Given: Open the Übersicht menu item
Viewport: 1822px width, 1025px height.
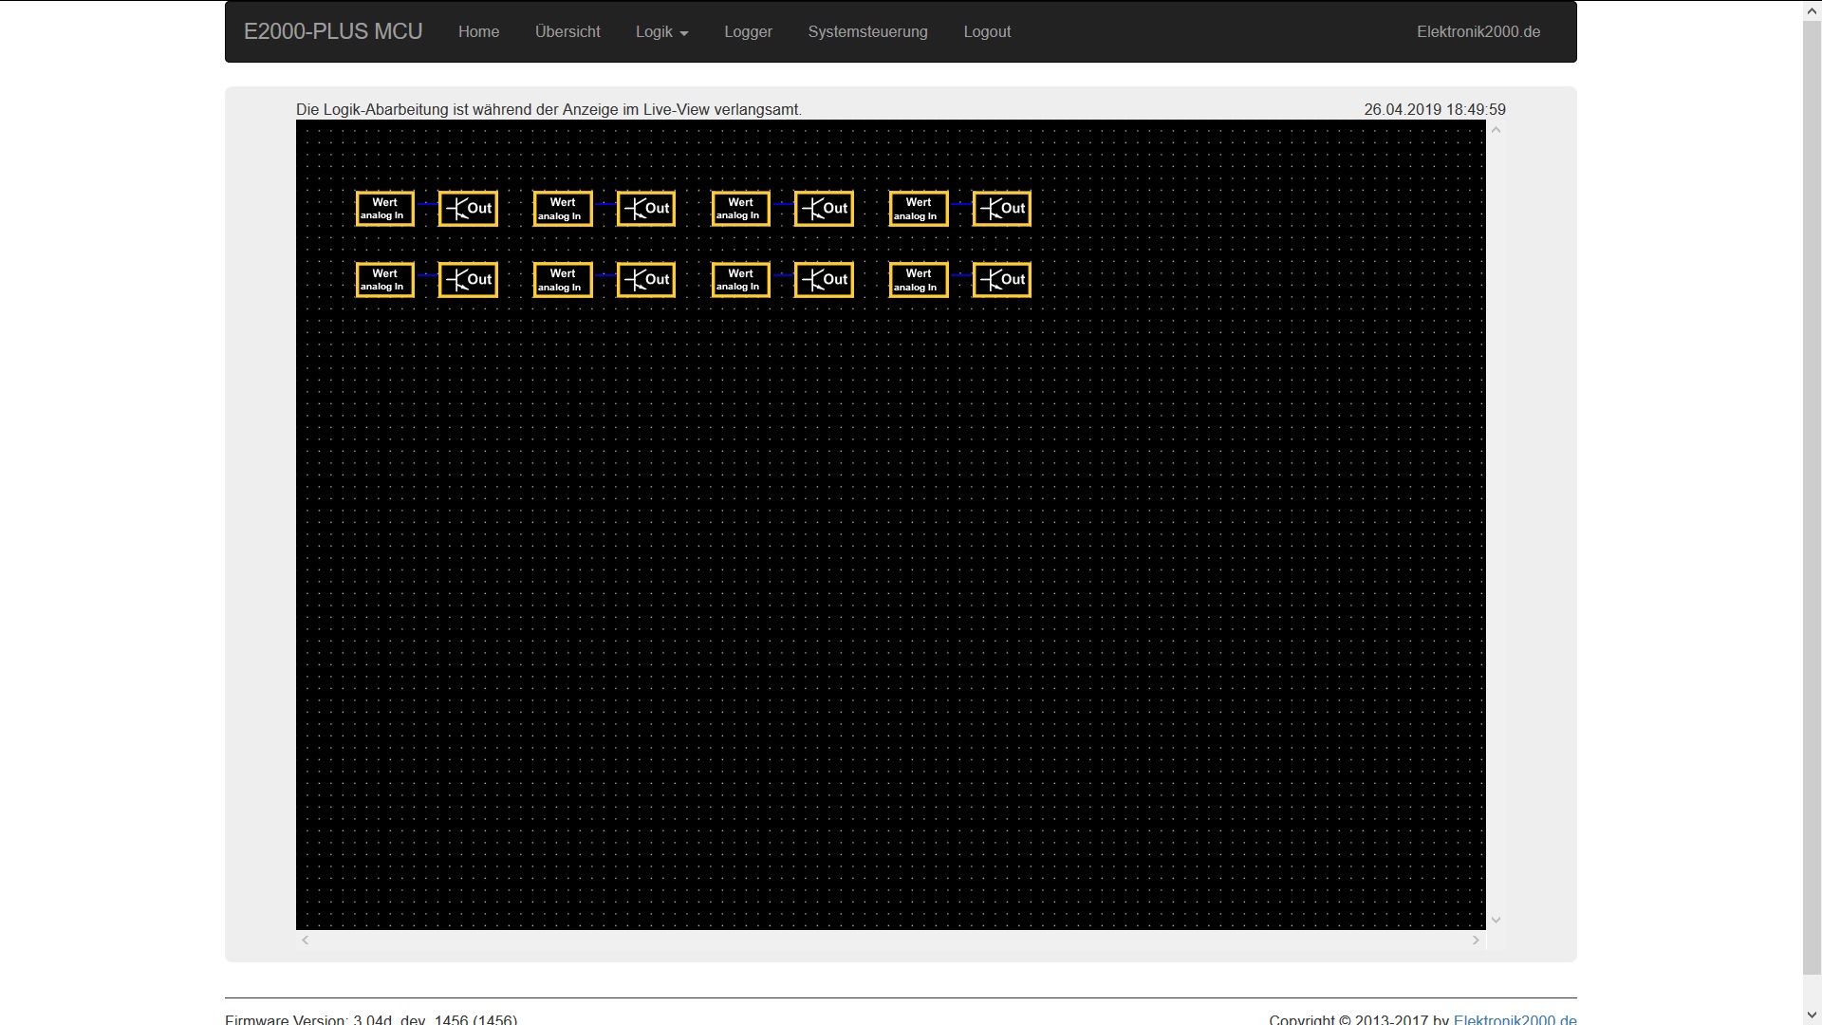Looking at the screenshot, I should click(x=567, y=31).
